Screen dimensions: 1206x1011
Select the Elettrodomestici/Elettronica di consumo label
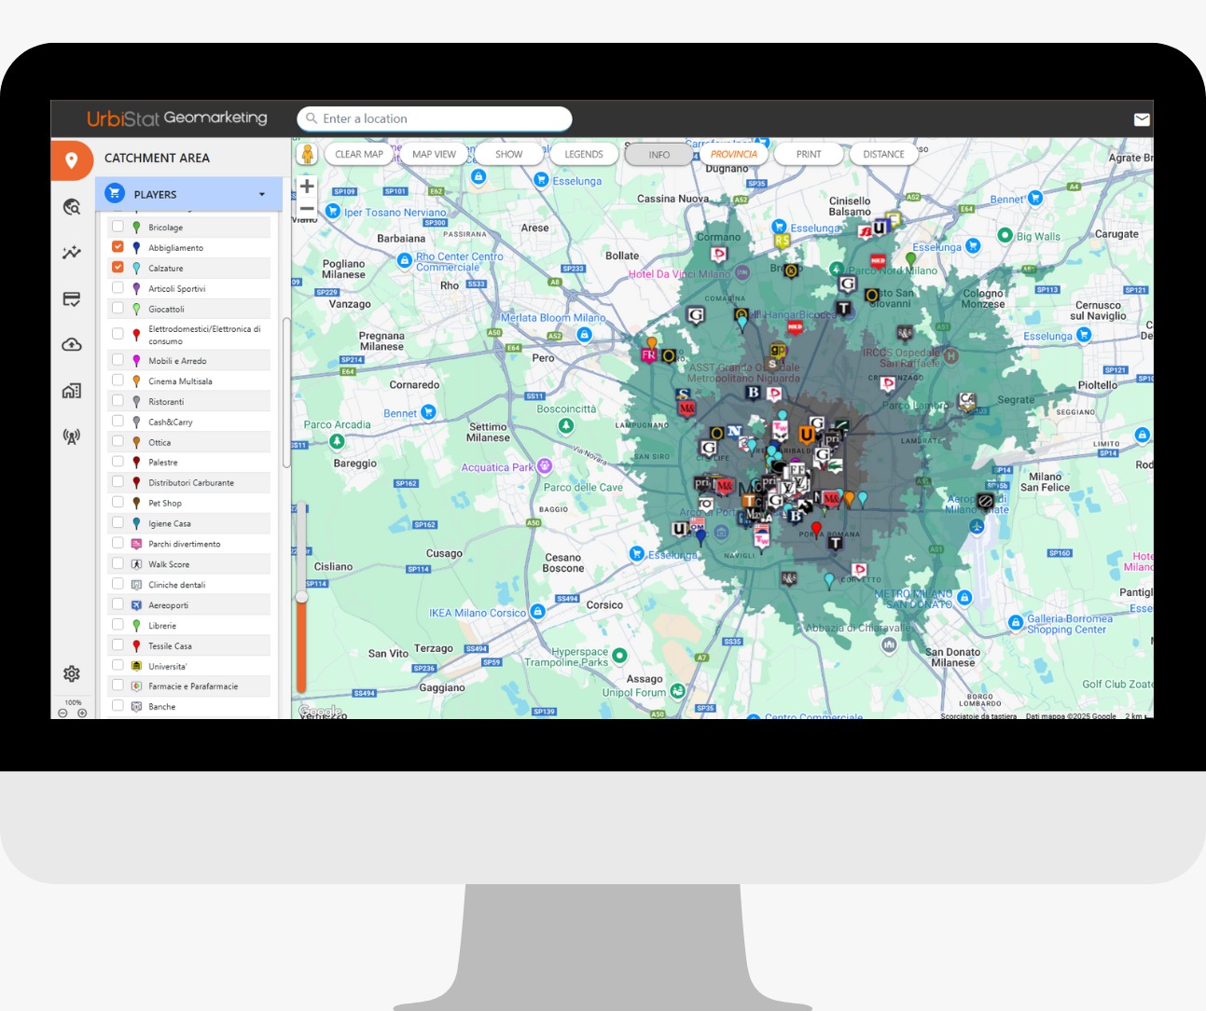[204, 335]
